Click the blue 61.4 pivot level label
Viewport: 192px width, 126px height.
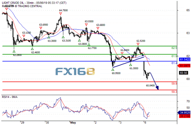[x=174, y=63]
